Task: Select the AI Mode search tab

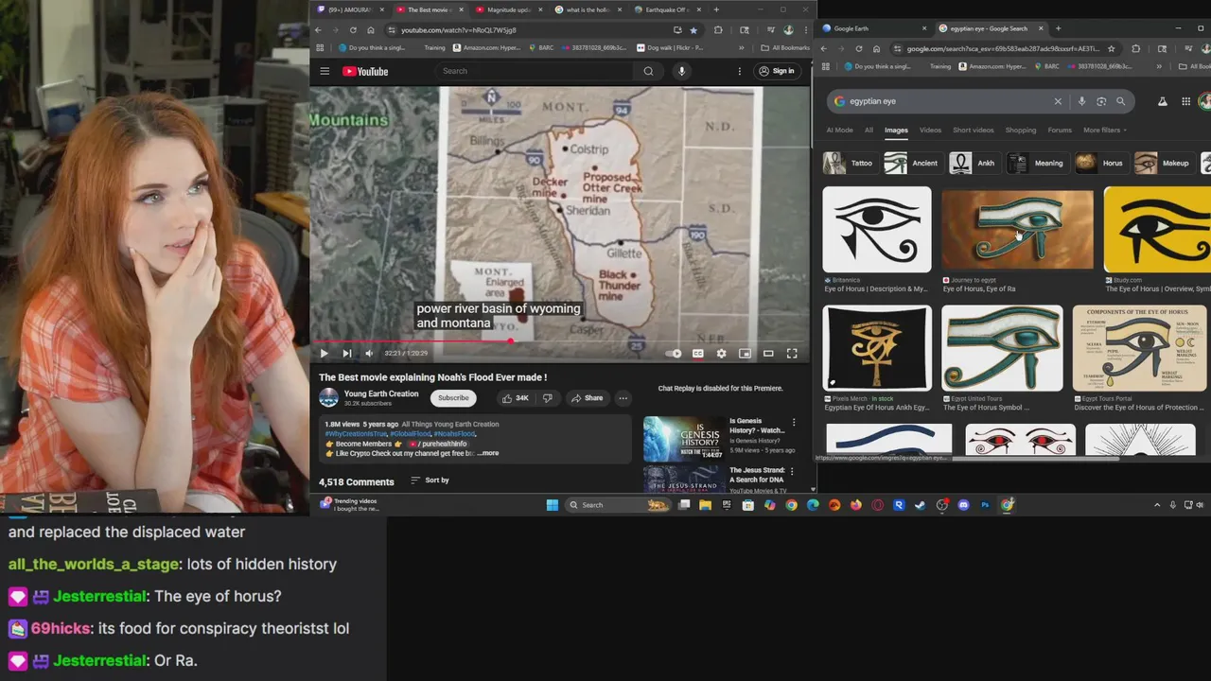Action: (x=839, y=131)
